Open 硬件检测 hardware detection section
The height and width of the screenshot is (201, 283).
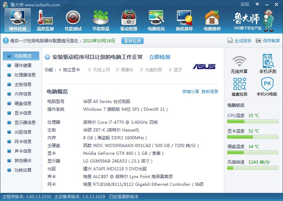18,20
